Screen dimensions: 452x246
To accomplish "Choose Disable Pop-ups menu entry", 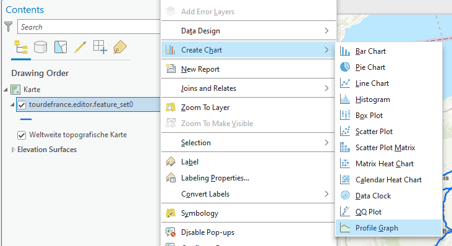I will point(248,232).
